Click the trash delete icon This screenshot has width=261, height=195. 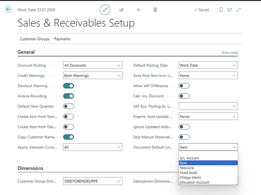coord(155,10)
